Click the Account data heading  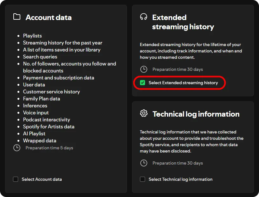(x=48, y=17)
